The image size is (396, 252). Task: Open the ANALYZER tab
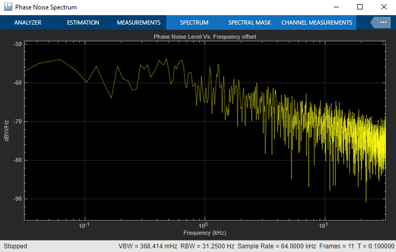[28, 22]
